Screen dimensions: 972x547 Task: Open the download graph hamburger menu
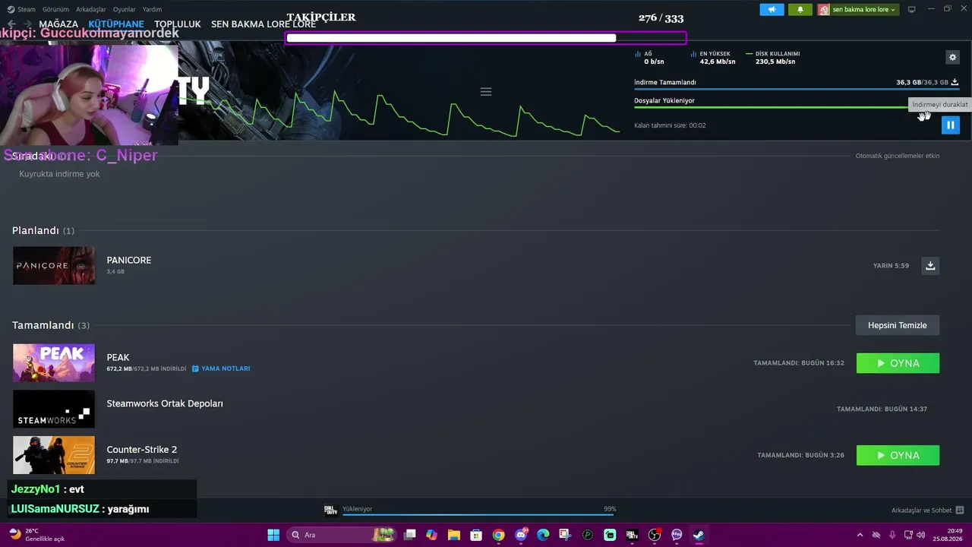click(x=486, y=92)
